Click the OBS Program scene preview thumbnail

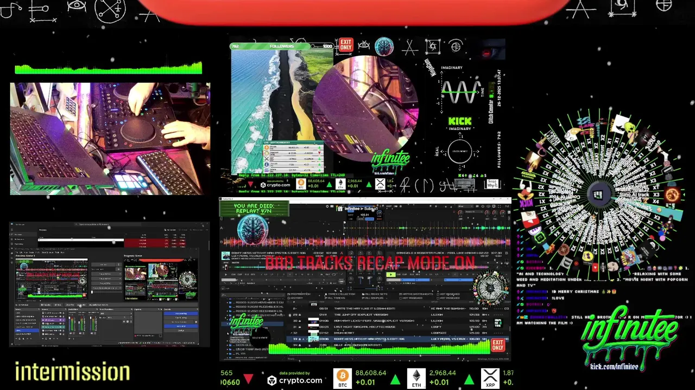click(161, 279)
